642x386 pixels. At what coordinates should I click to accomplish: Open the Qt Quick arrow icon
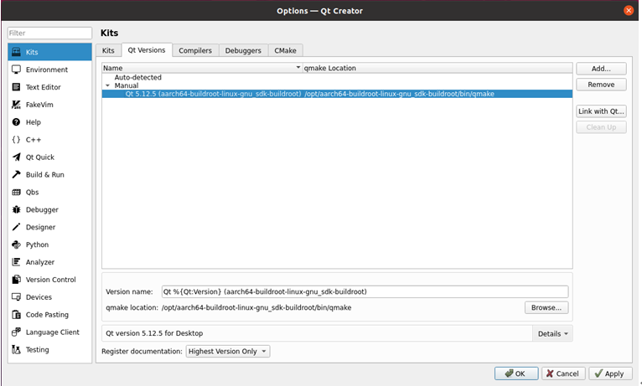[17, 157]
